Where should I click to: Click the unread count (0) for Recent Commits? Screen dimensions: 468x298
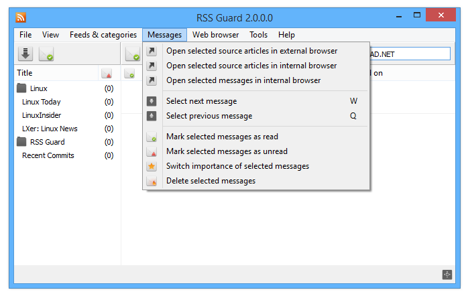click(109, 155)
